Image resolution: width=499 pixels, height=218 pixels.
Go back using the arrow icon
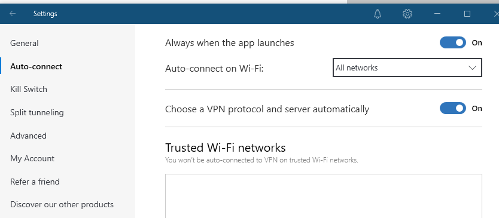[x=13, y=14]
